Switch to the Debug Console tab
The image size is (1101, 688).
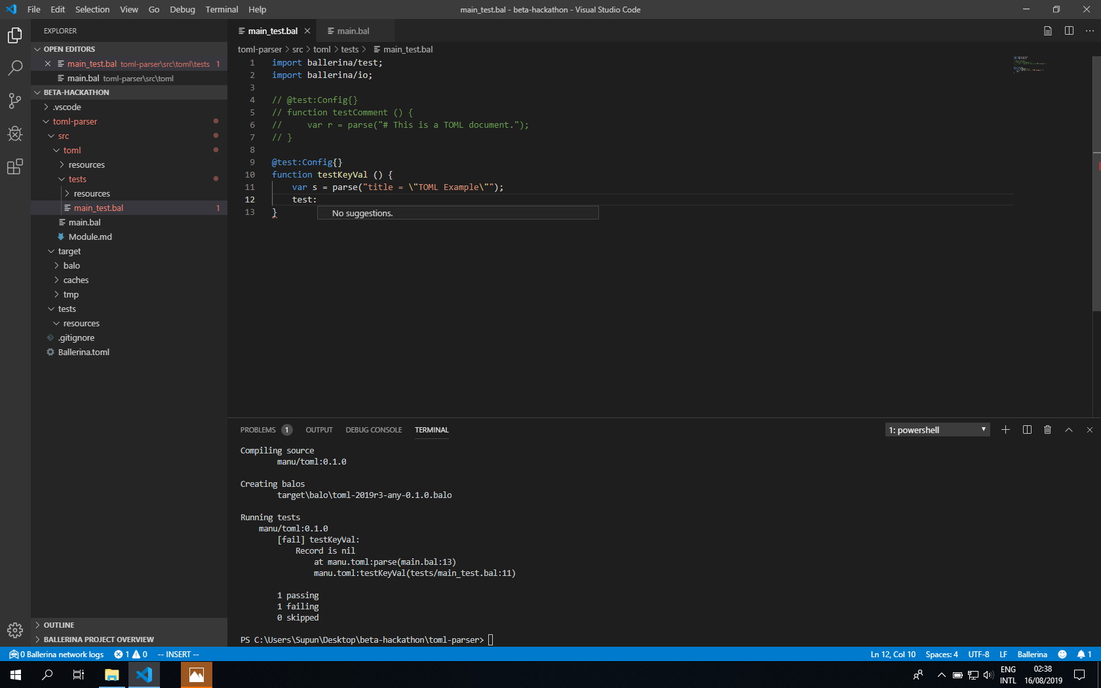[374, 430]
